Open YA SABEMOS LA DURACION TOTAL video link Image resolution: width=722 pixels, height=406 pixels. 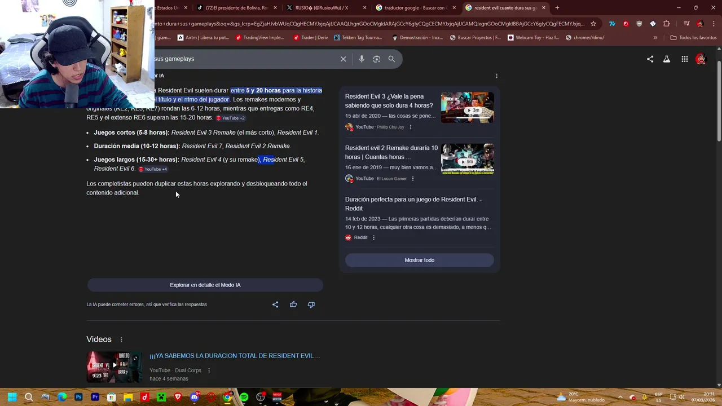click(235, 356)
